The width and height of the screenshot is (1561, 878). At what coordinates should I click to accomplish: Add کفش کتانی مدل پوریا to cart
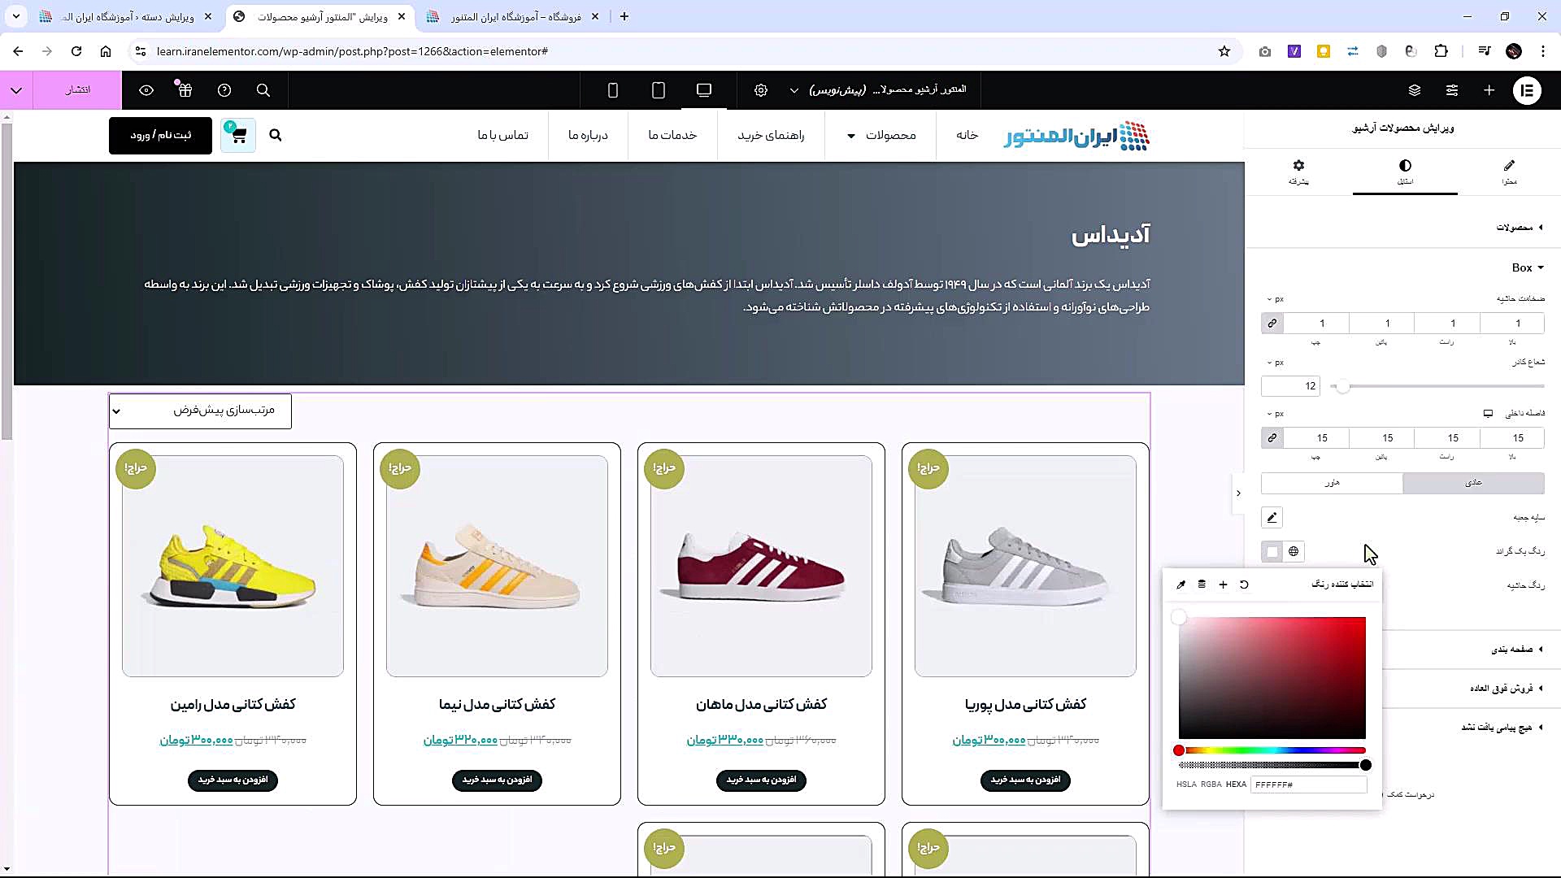coord(1025,780)
